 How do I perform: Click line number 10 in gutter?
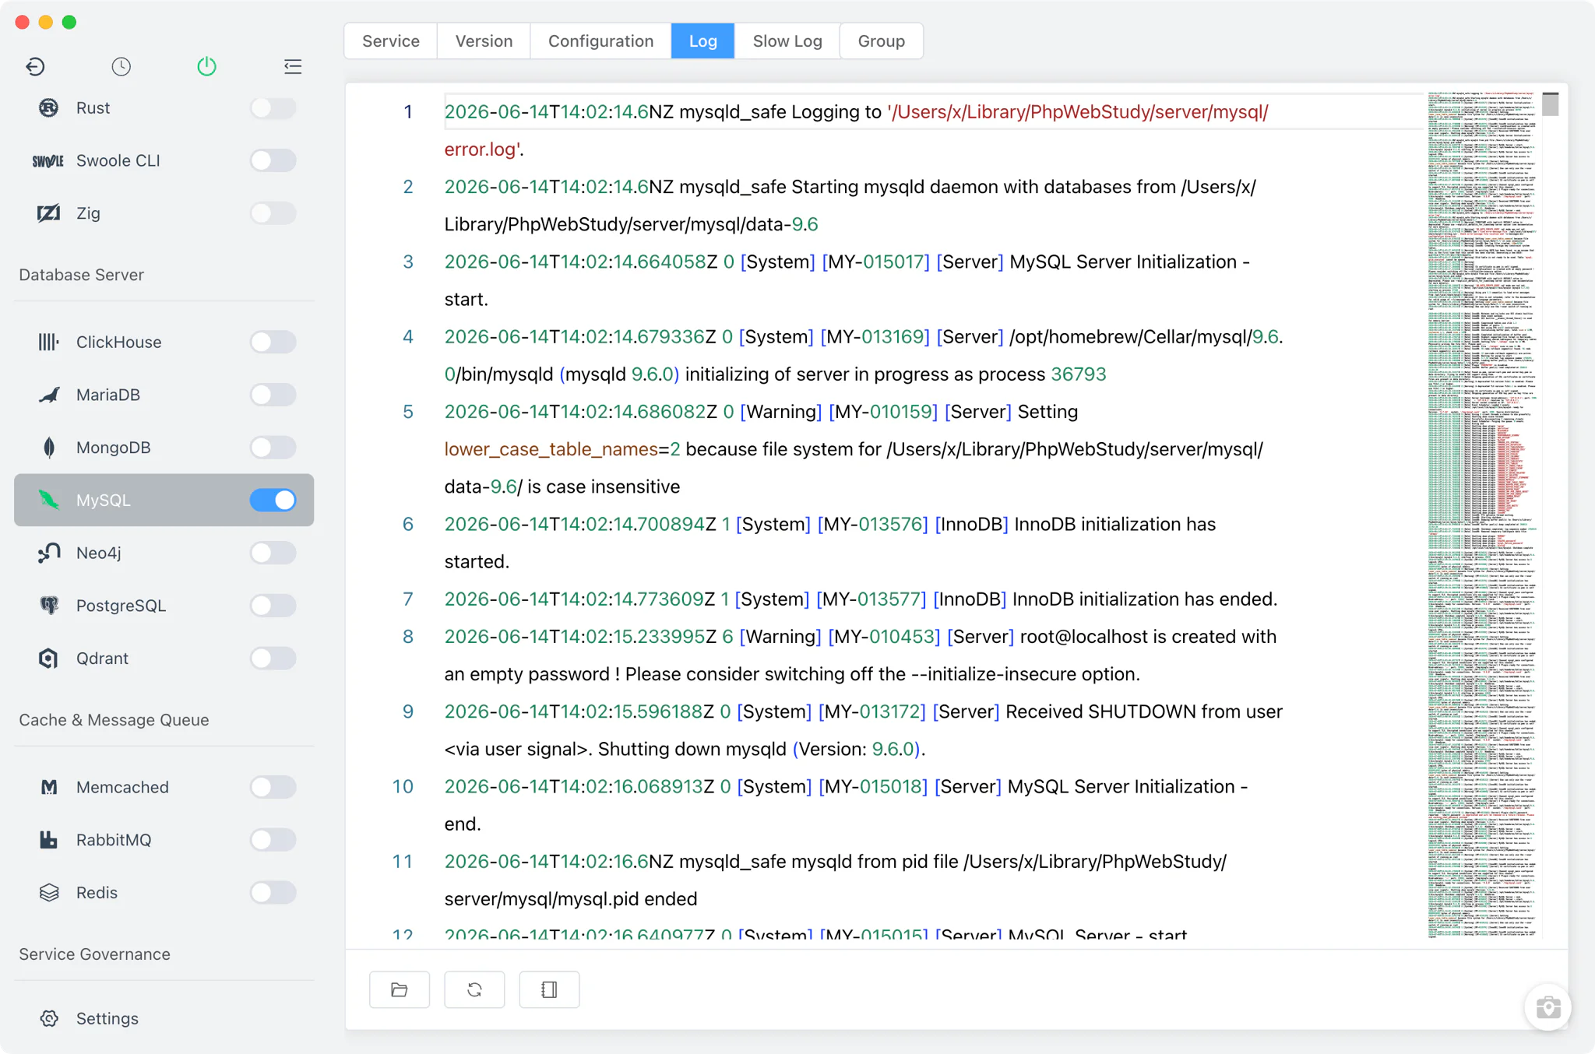coord(403,786)
